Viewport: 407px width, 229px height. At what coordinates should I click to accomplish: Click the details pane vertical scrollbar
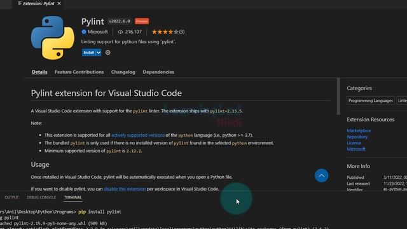coord(338,96)
